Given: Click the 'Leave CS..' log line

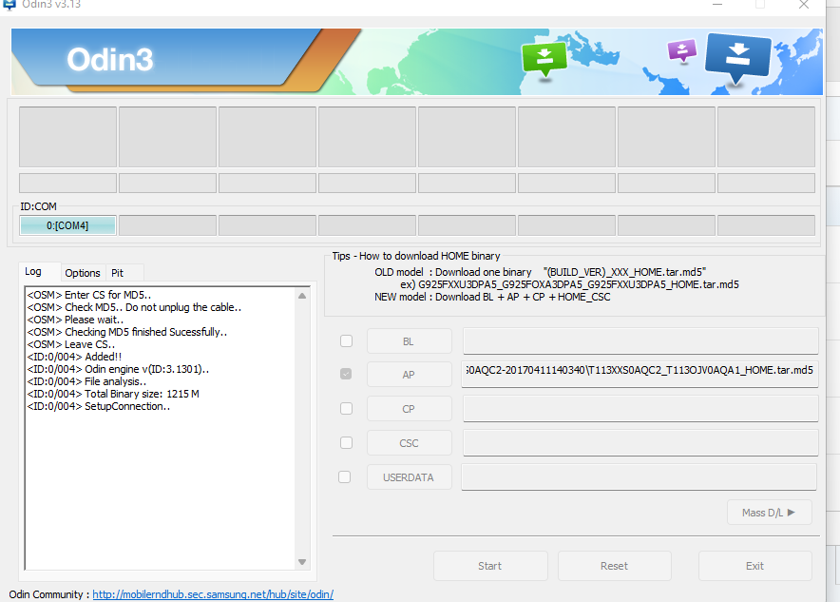Looking at the screenshot, I should point(70,344).
